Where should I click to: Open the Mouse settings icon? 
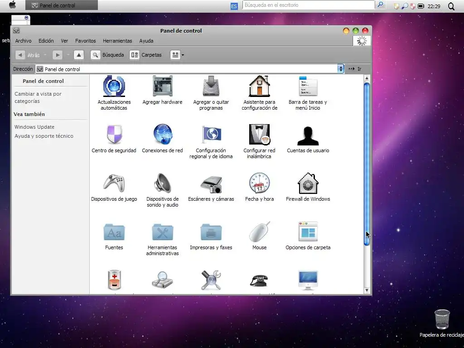click(259, 232)
